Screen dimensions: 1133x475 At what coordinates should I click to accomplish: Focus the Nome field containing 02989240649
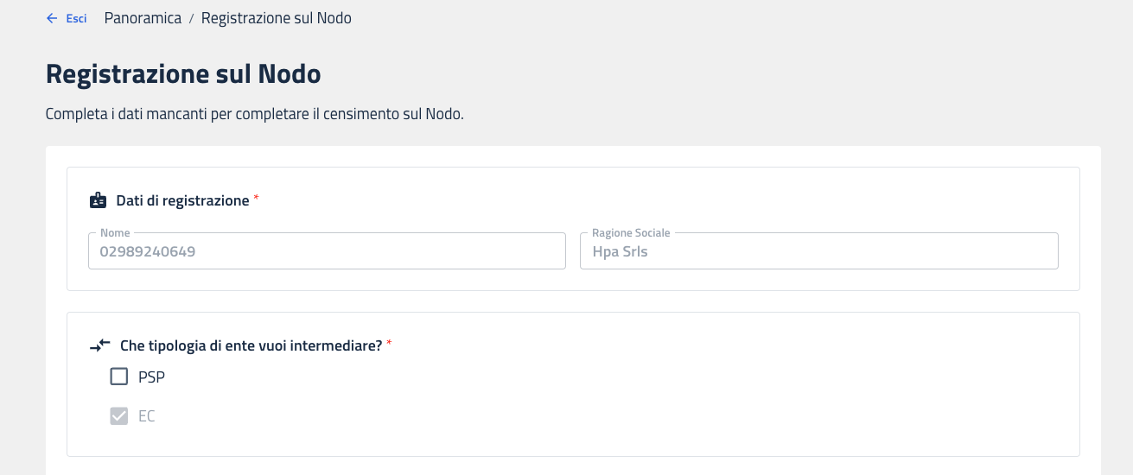[327, 252]
